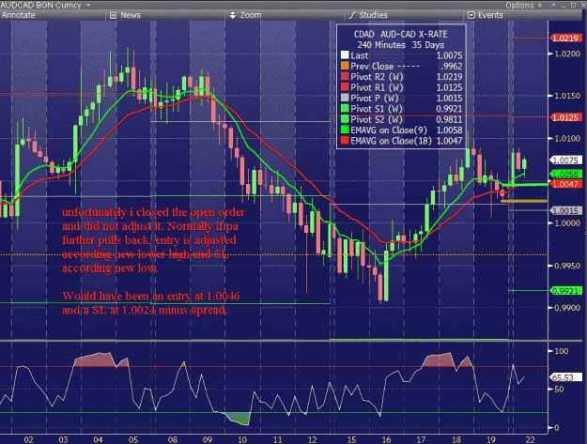Click the 1.0000 price axis label
The height and width of the screenshot is (444, 587).
(x=567, y=223)
